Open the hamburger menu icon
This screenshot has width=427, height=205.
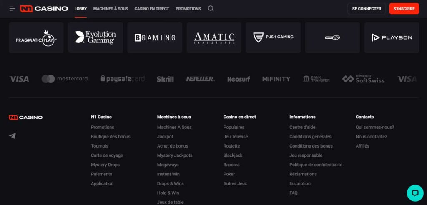click(12, 9)
